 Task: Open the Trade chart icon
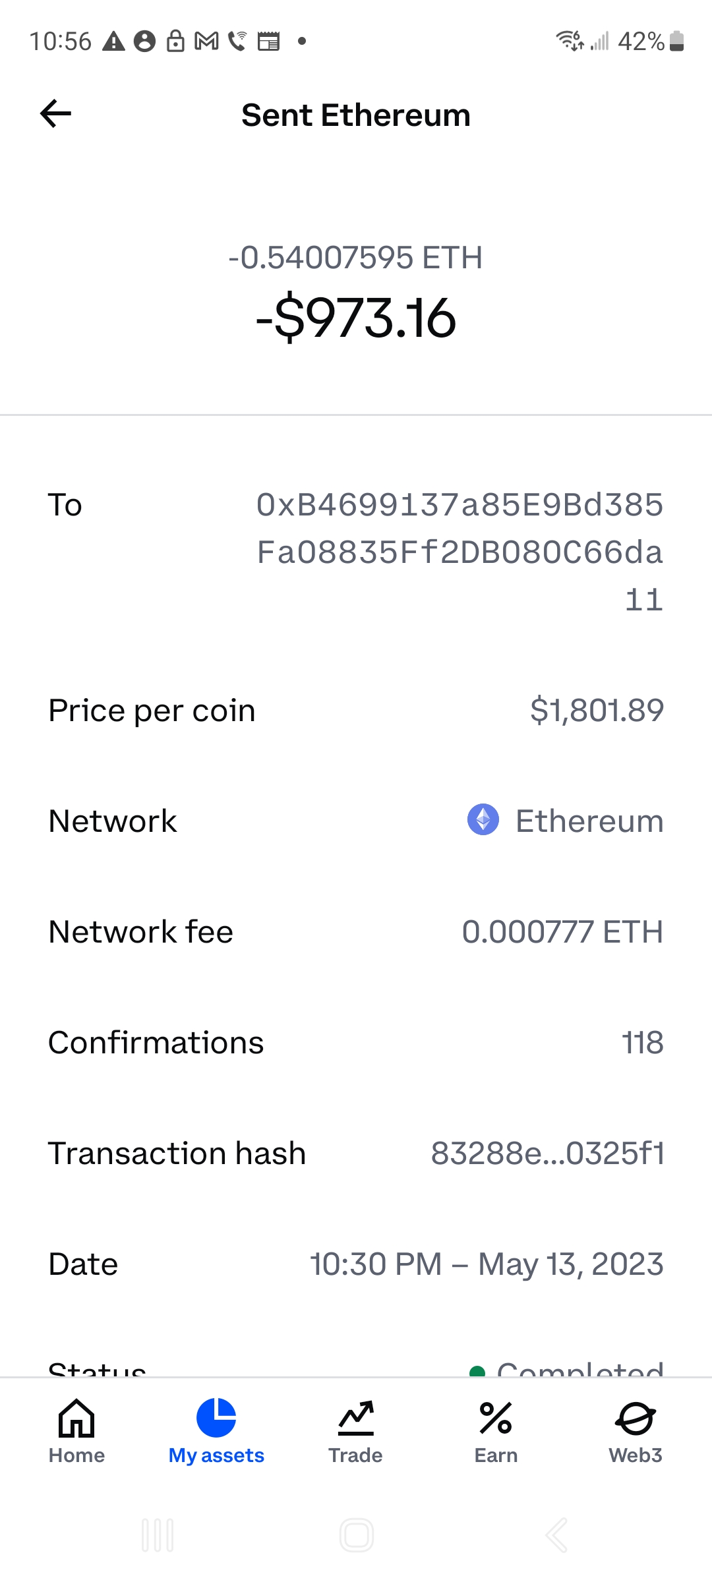pos(355,1419)
